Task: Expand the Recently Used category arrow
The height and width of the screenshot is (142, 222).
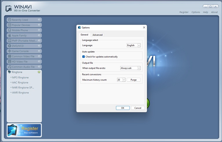Action: click(x=39, y=20)
